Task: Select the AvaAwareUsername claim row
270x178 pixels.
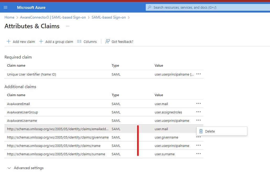Action: click(78, 120)
